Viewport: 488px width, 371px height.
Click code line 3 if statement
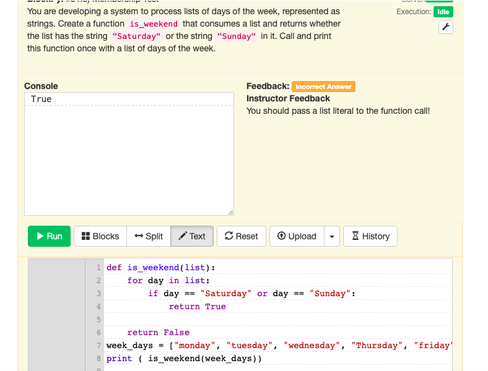(x=252, y=294)
